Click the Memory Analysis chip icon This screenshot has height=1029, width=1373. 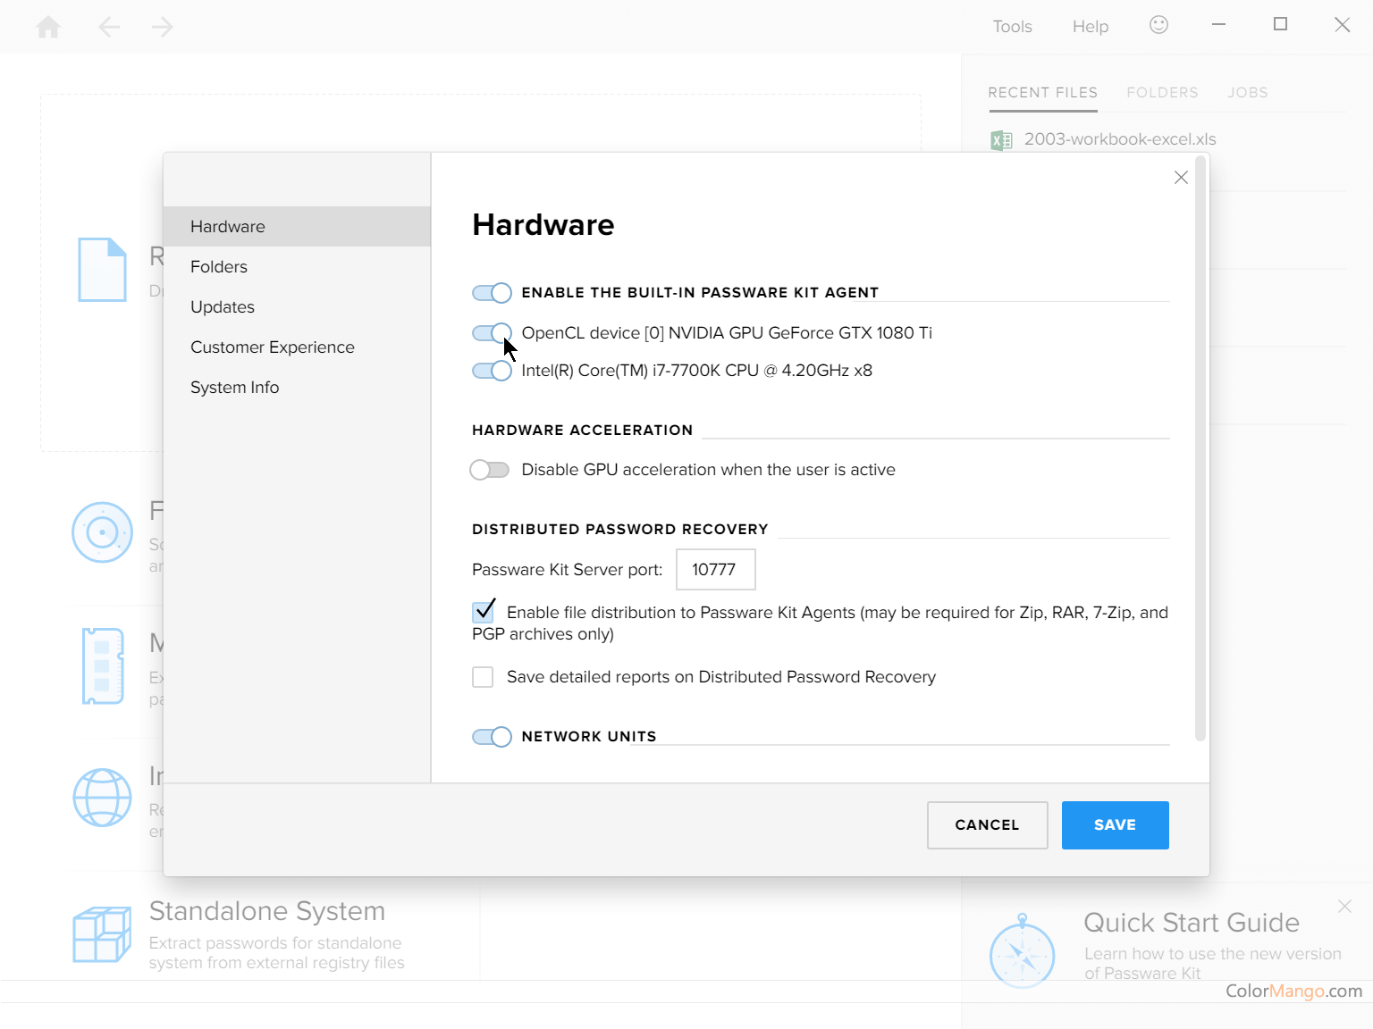pos(102,666)
